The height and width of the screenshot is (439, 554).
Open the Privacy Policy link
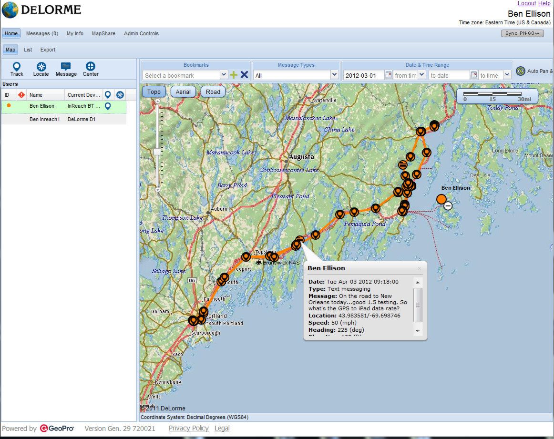[189, 428]
